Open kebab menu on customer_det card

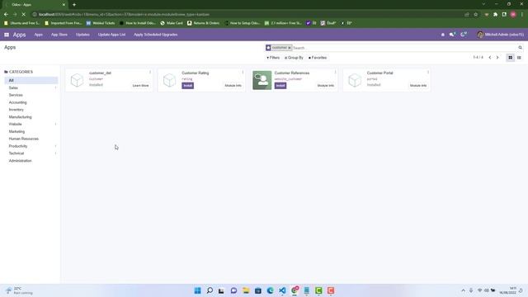[150, 73]
